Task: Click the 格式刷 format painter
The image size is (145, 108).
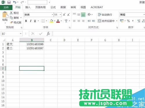Action: [x=16, y=23]
